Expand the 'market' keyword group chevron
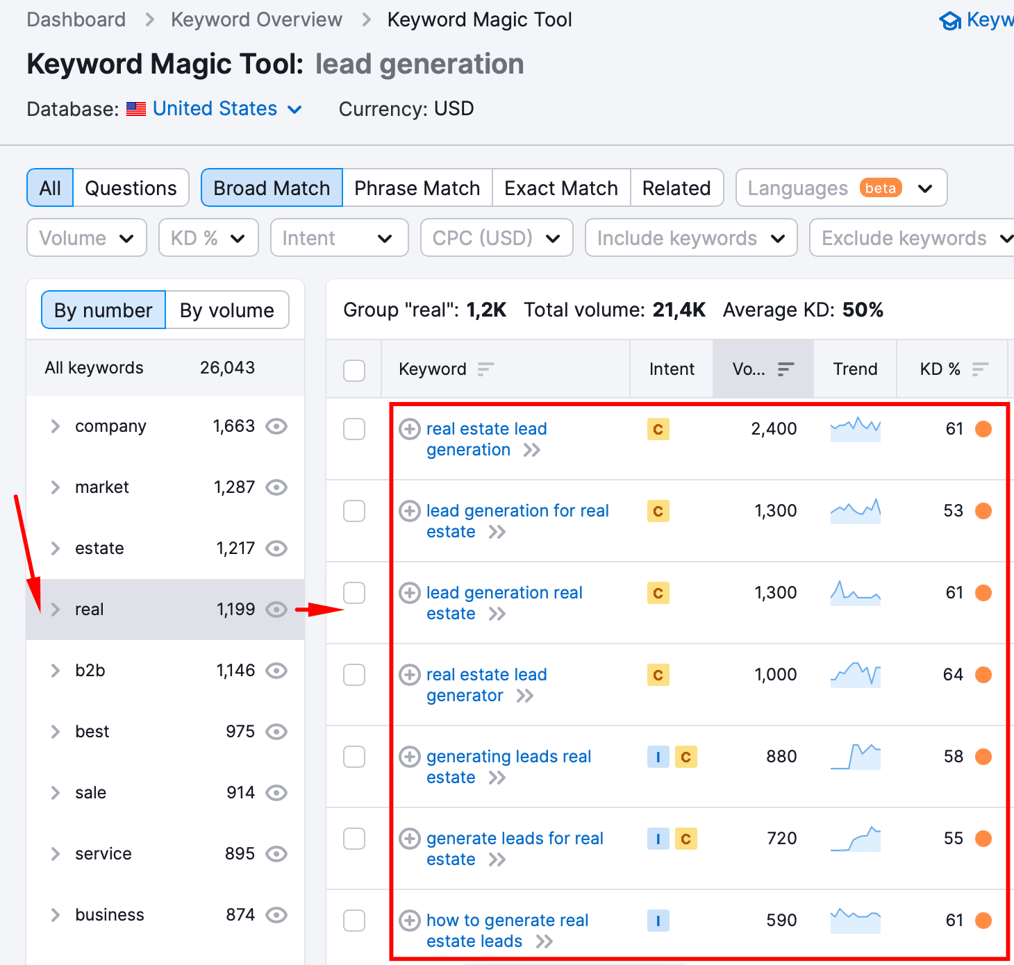The width and height of the screenshot is (1014, 965). [56, 487]
